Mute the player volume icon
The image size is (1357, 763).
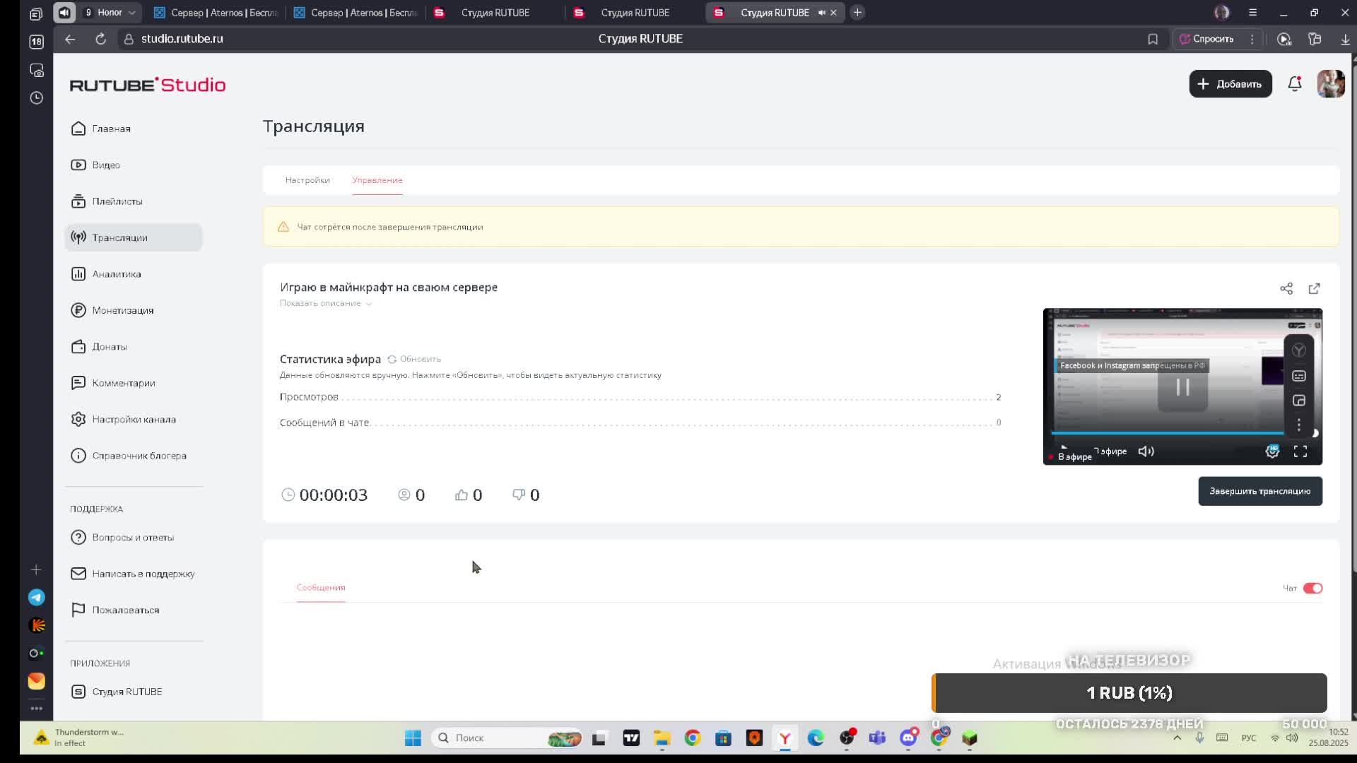1146,451
